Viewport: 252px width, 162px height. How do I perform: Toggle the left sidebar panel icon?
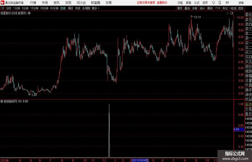click(2, 8)
